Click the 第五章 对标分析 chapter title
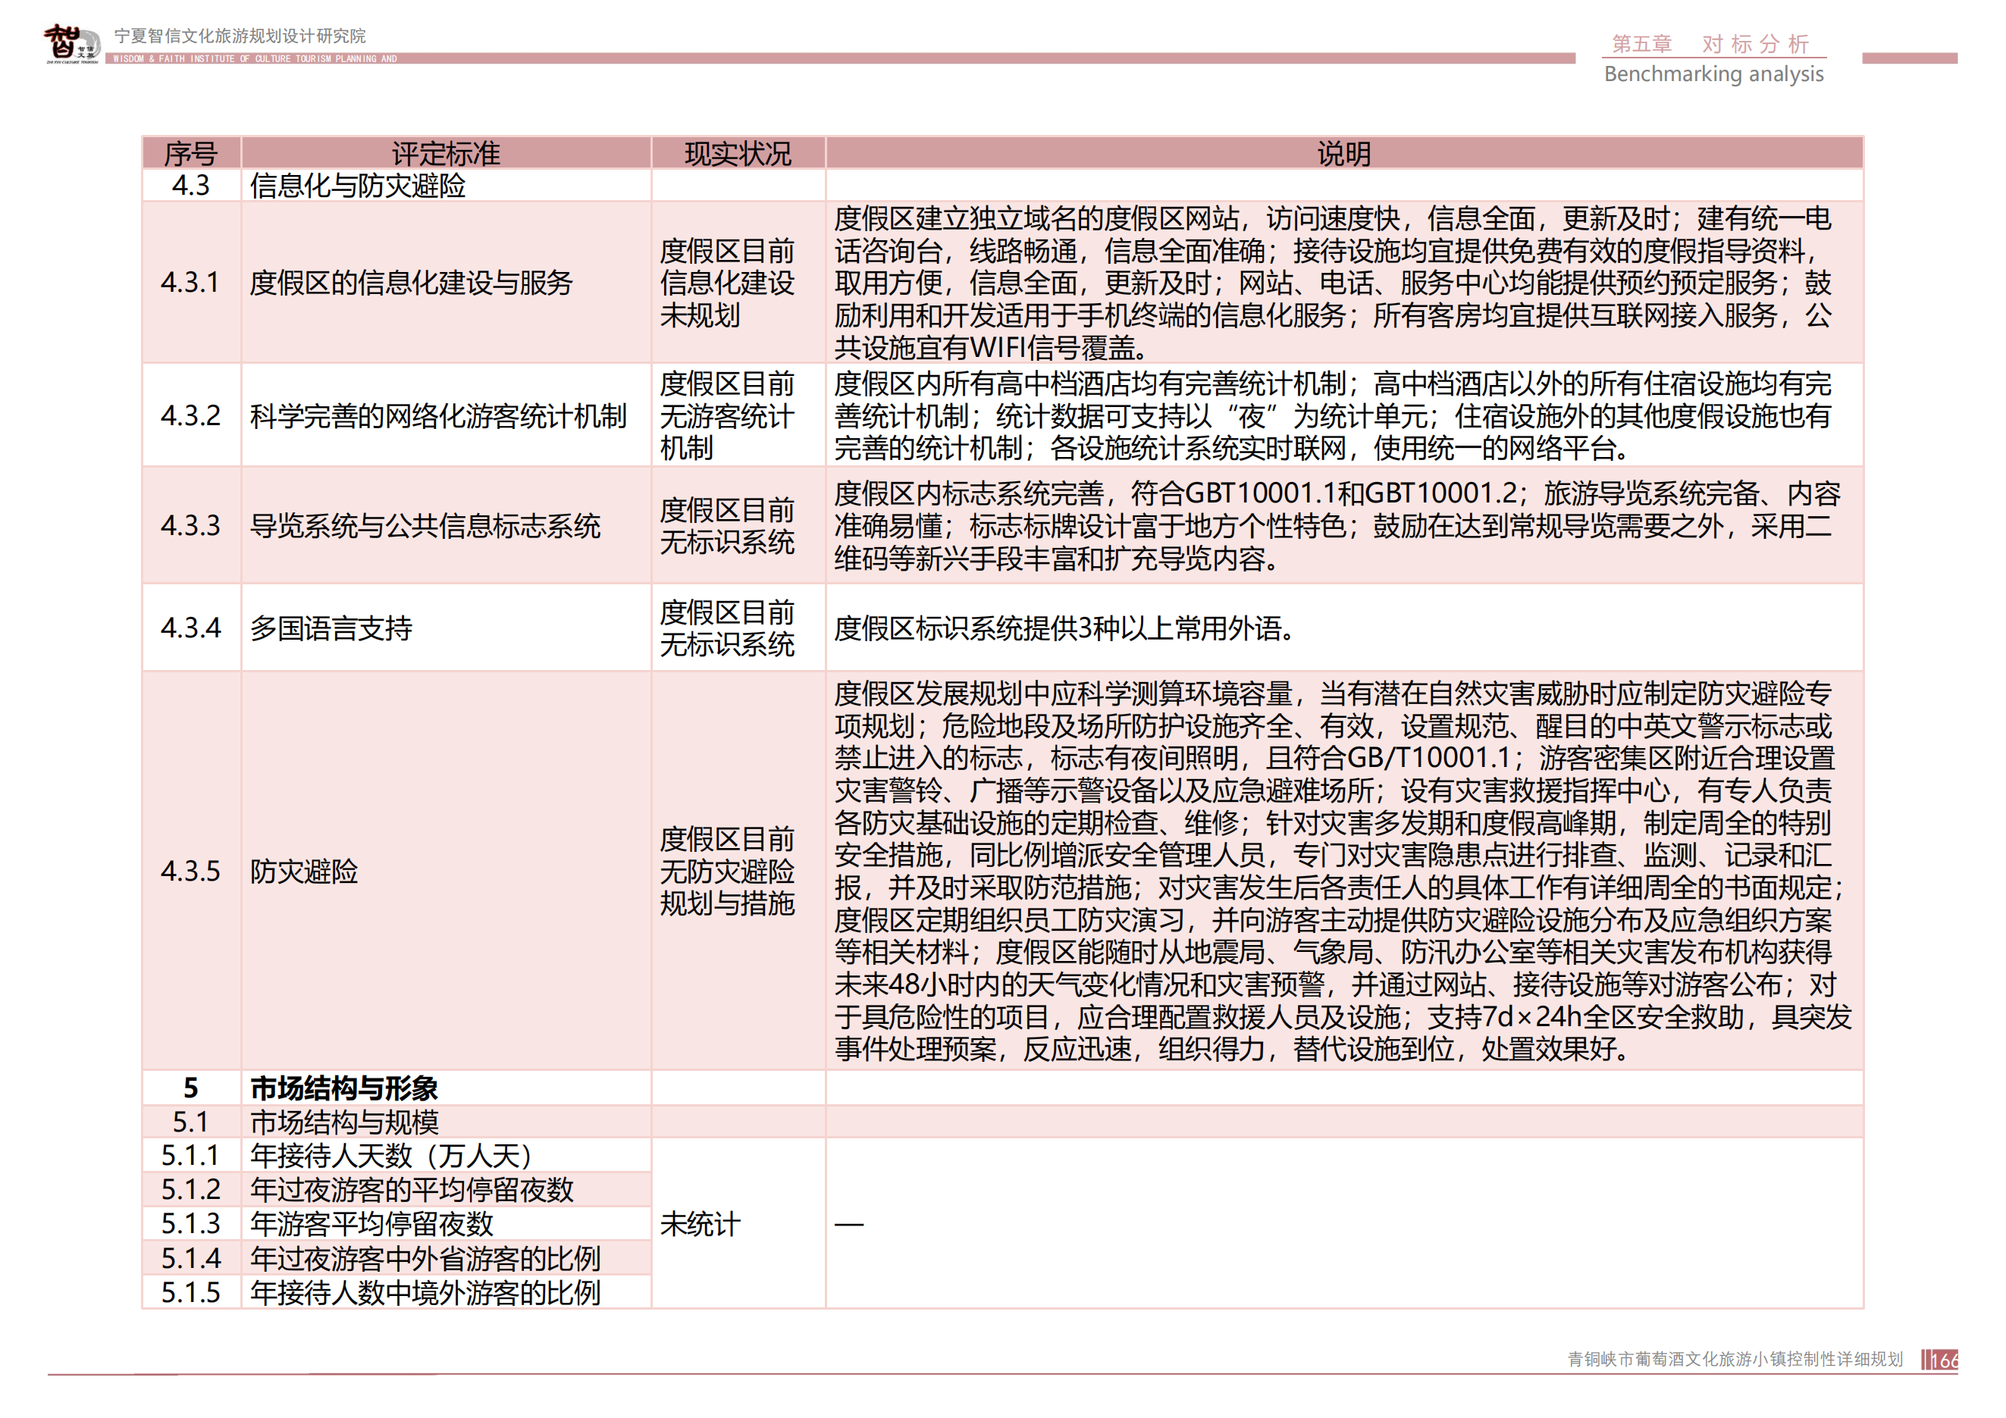This screenshot has width=2006, height=1418. (x=1710, y=44)
